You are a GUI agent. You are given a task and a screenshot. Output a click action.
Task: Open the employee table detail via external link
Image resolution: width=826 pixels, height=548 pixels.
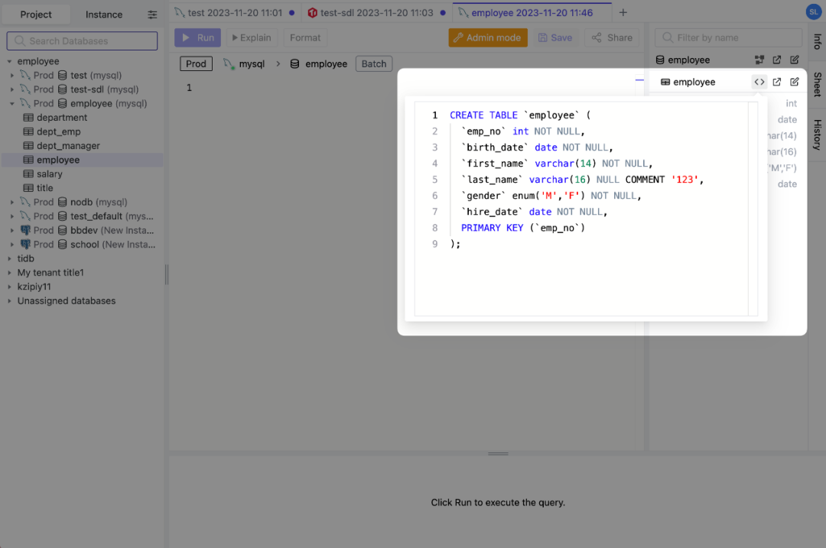[777, 82]
